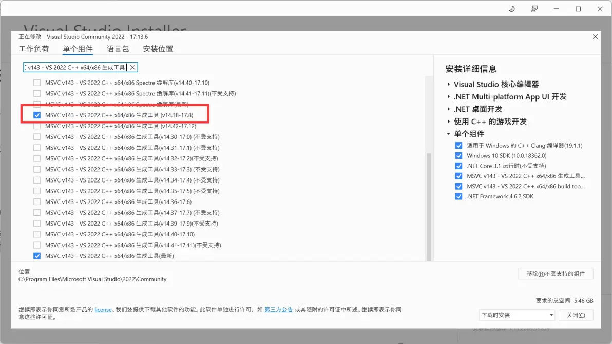Check 生成工具(v14.41-17.11) checkbox
This screenshot has height=344, width=612.
tap(36, 245)
